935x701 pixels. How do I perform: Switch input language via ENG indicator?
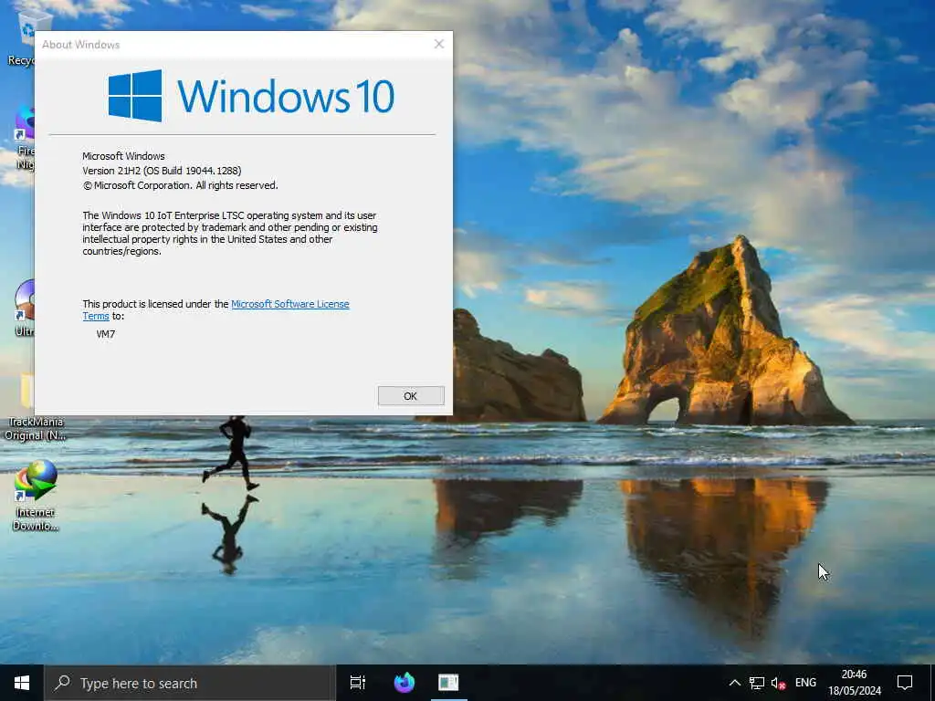[805, 683]
